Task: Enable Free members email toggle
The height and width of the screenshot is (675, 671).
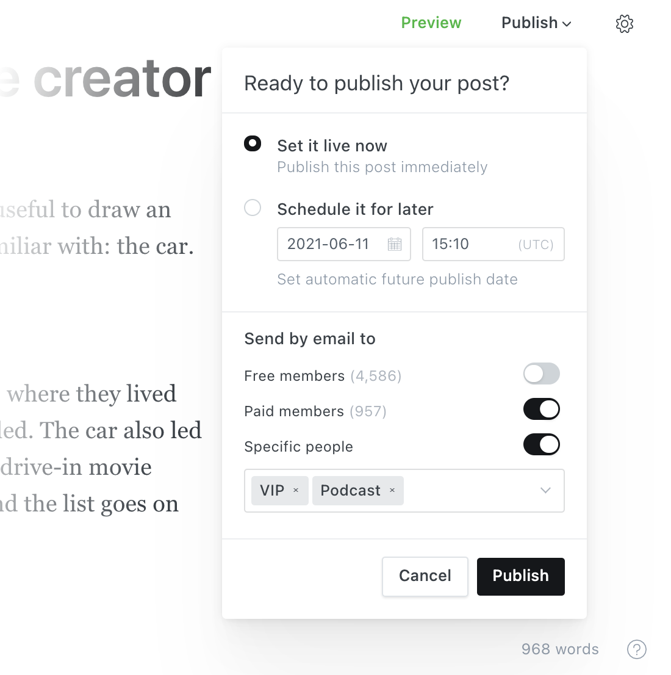Action: click(x=542, y=374)
